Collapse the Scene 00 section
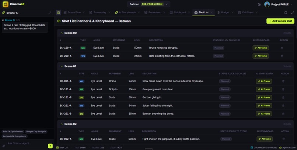297x150 pixels. [x=62, y=33]
